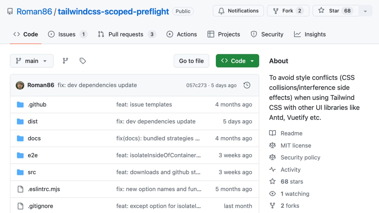Switch to the Security tab

point(267,34)
